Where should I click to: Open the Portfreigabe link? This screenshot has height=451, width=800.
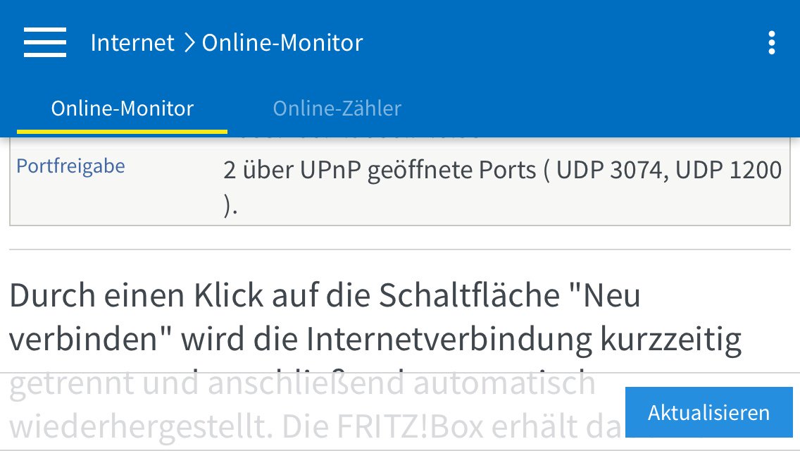(70, 166)
